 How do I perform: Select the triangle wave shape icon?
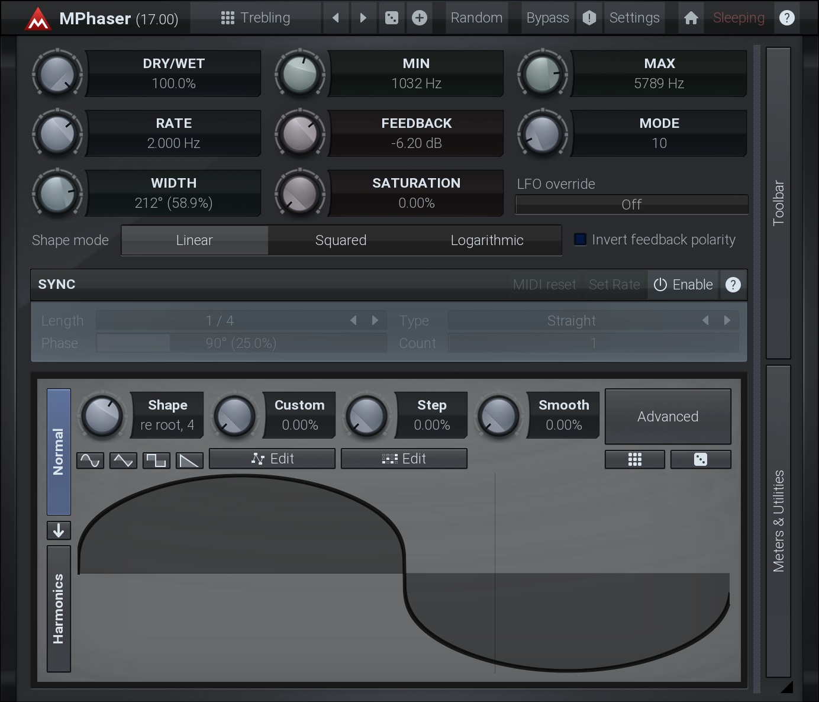(123, 460)
